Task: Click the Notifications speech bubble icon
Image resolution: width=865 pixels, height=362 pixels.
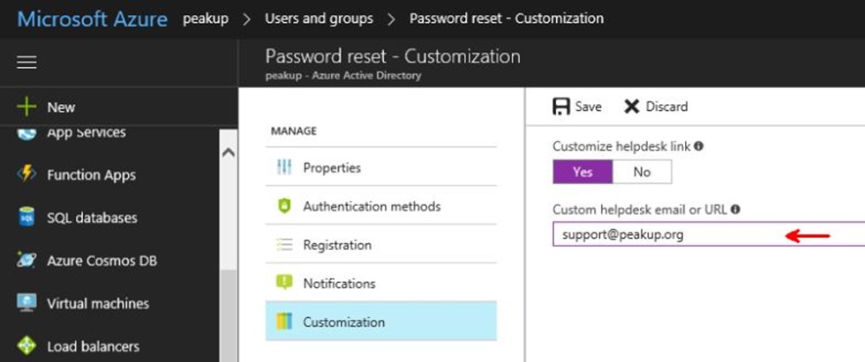Action: (x=284, y=283)
